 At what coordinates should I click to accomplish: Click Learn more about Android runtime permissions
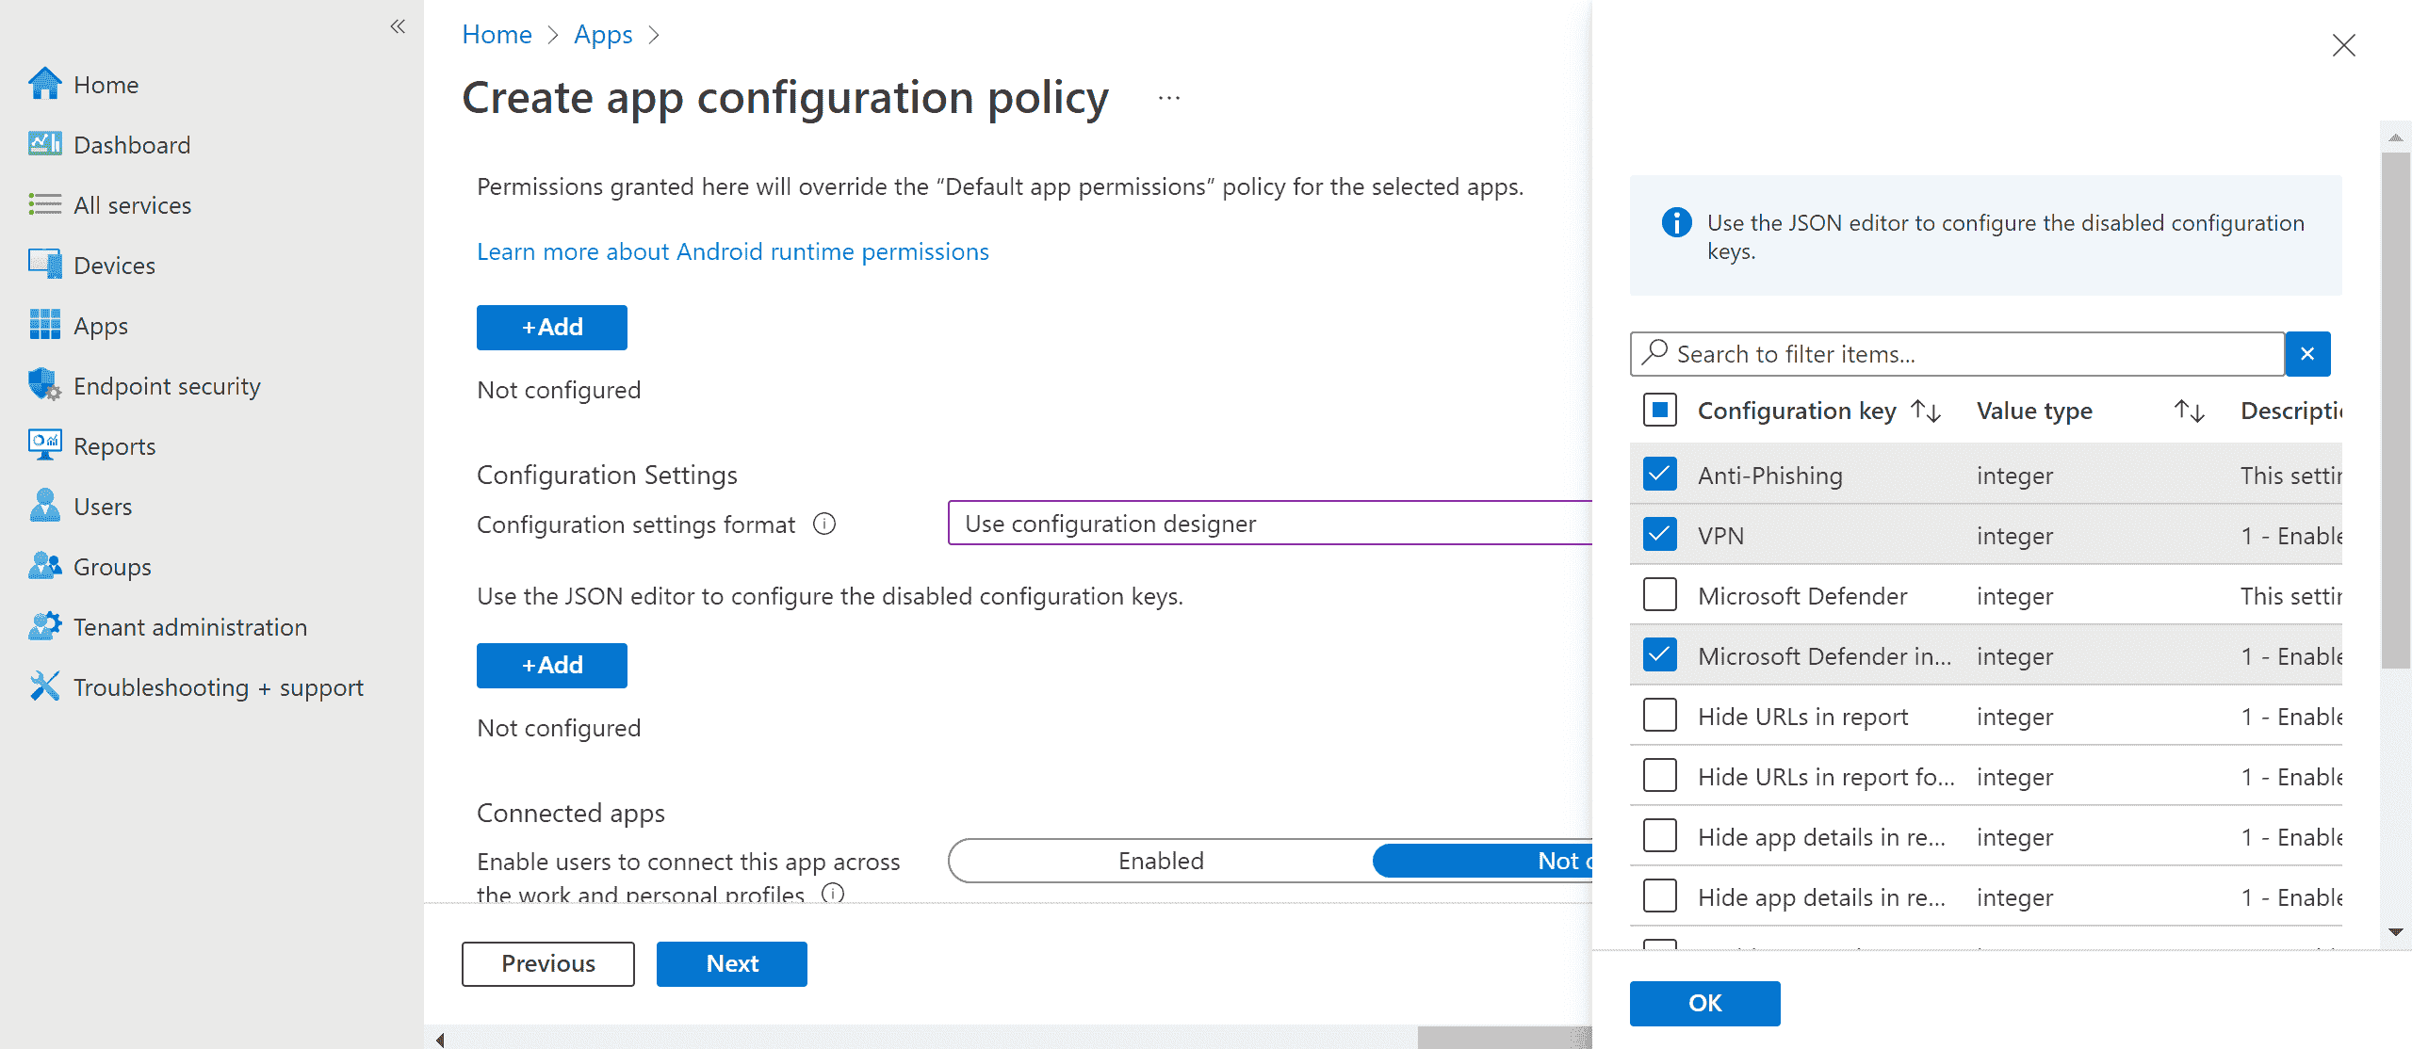[732, 250]
